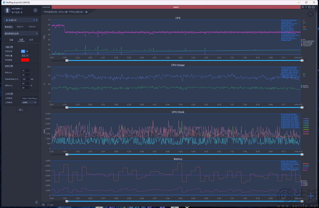Open the JSON upload format dropdown
Screen dimensions: 319x208
[29, 102]
